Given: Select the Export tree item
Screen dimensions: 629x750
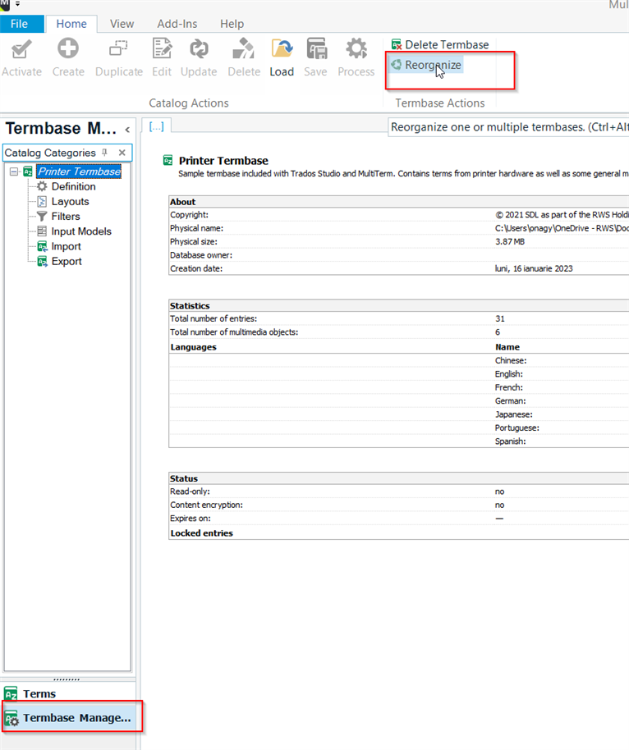Looking at the screenshot, I should [x=67, y=261].
